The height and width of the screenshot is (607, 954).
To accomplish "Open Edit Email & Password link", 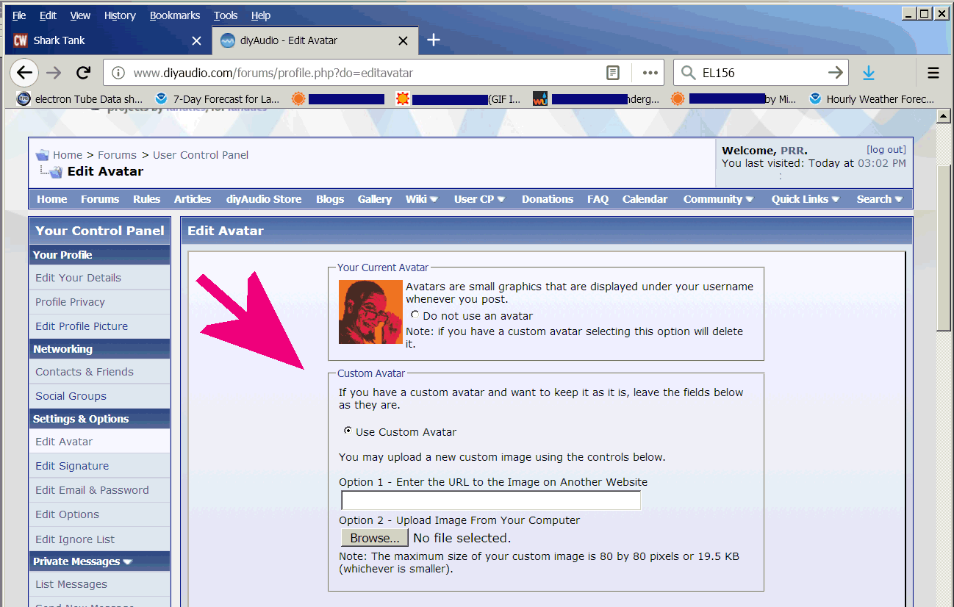I will pyautogui.click(x=92, y=490).
